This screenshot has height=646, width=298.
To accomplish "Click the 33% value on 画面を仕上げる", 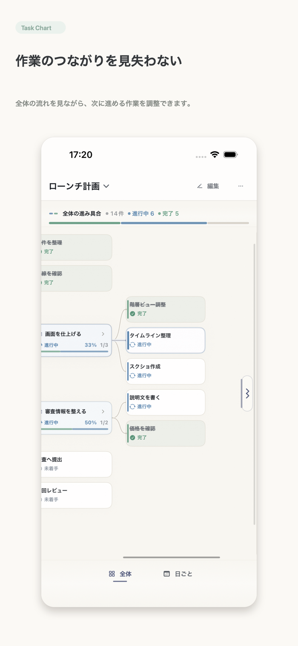I will click(90, 345).
